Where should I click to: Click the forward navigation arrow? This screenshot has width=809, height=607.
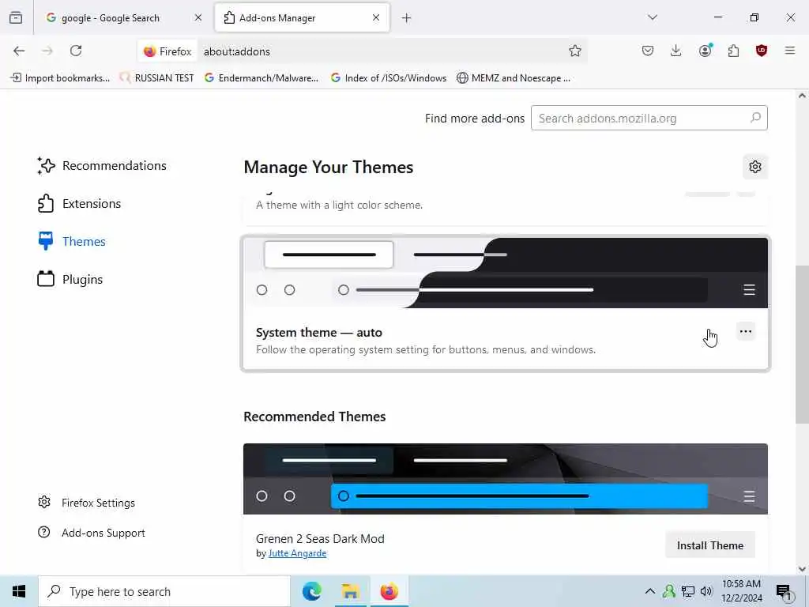tap(47, 51)
